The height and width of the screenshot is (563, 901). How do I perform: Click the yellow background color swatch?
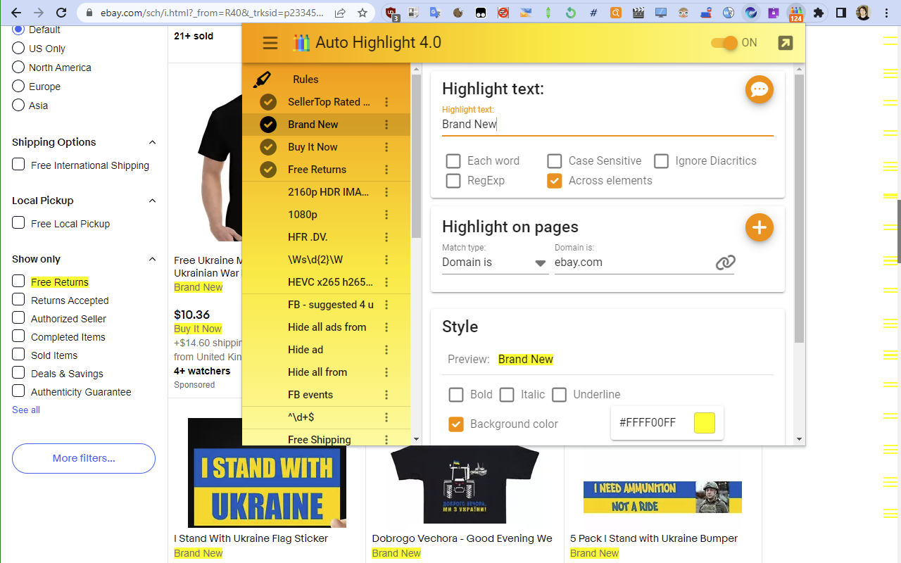point(705,424)
